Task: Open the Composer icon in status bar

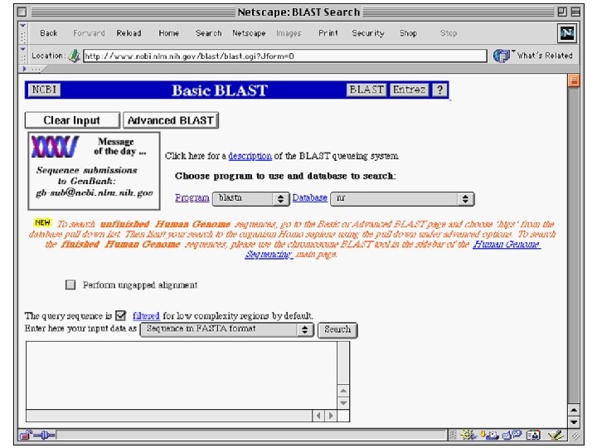Action: [x=556, y=435]
